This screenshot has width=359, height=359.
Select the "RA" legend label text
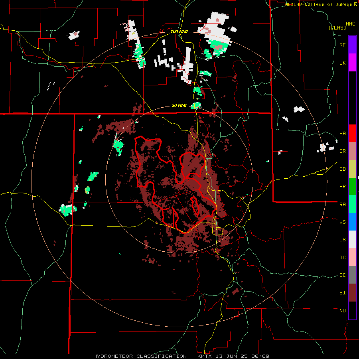coord(342,205)
